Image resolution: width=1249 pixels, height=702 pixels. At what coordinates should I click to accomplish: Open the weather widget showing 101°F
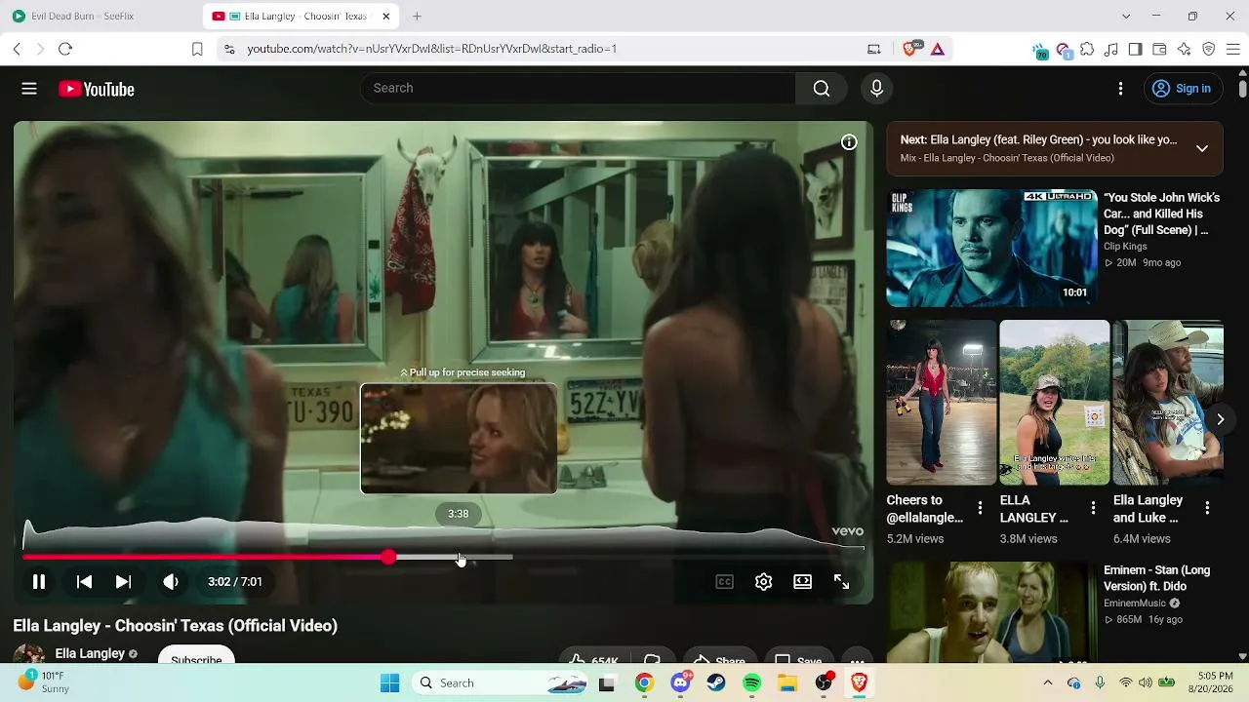point(42,682)
